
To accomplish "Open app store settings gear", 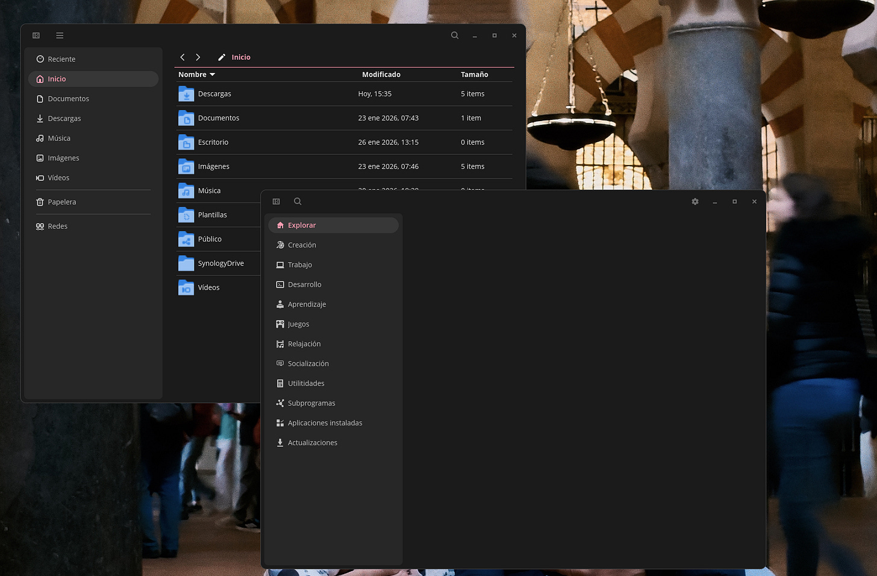I will pyautogui.click(x=695, y=202).
